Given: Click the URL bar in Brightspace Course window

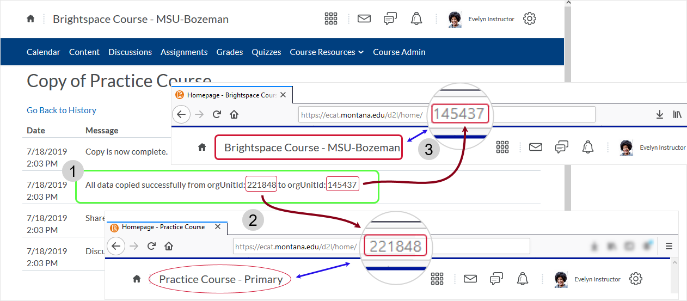Looking at the screenshot, I should point(446,114).
